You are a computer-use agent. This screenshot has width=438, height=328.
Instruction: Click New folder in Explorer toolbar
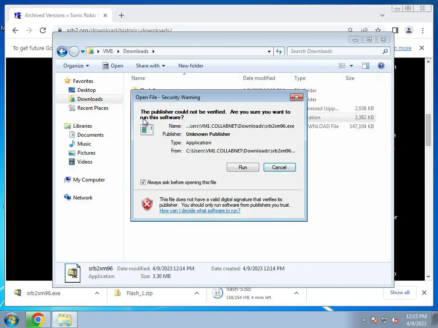191,66
